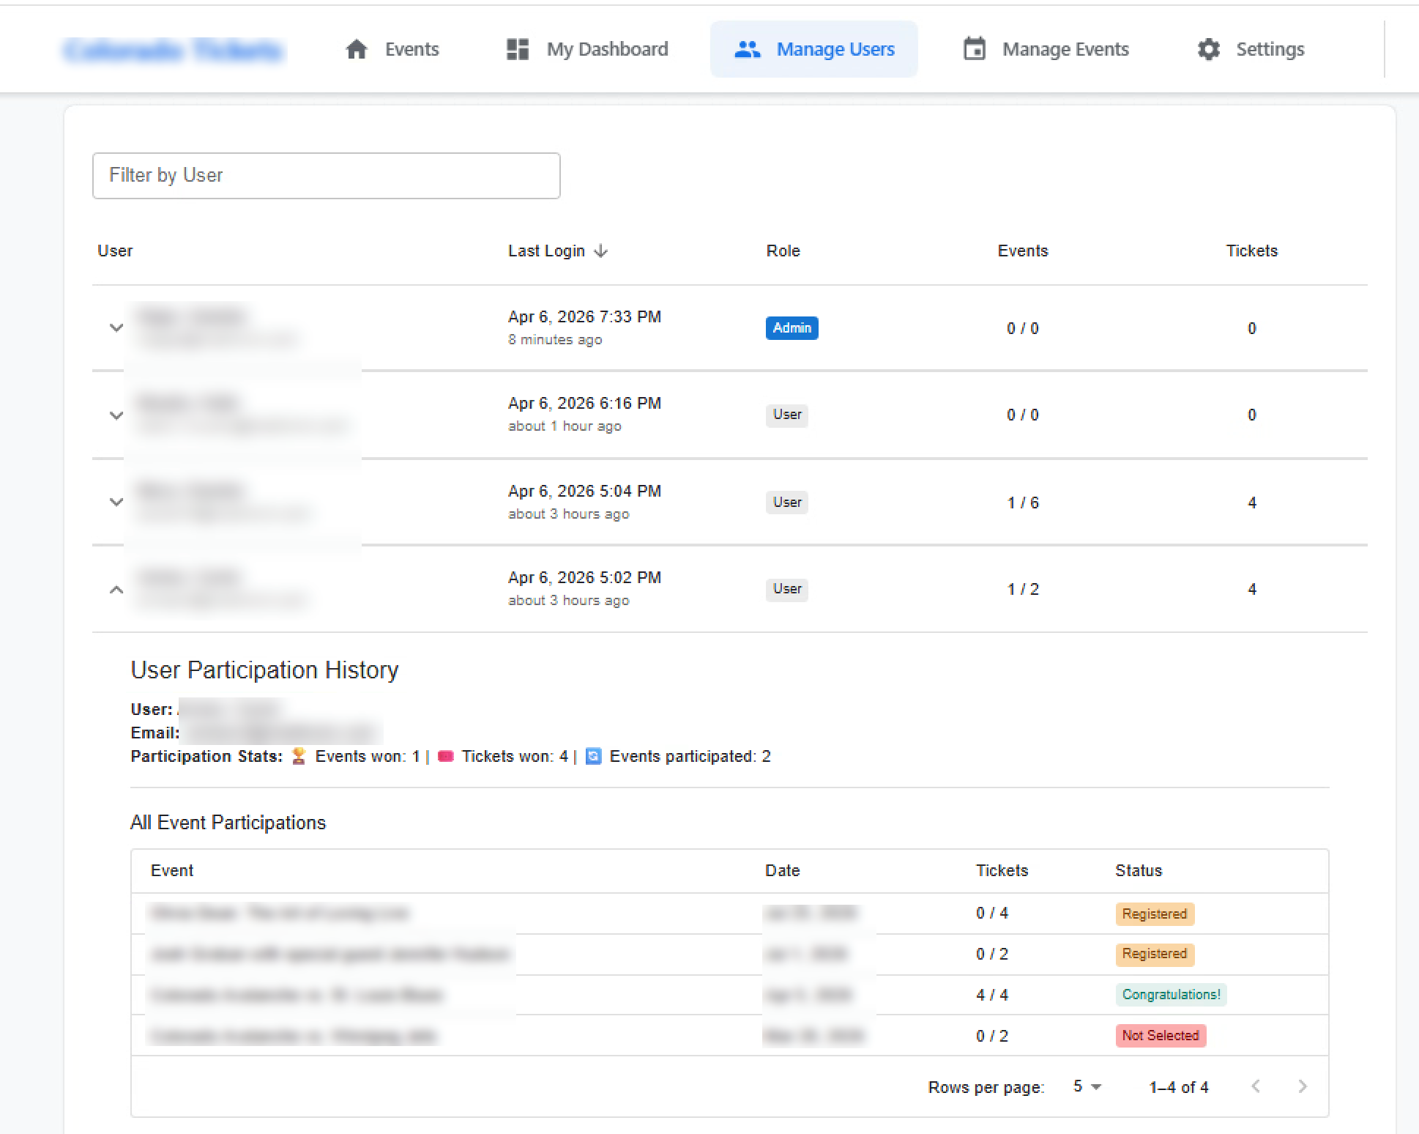
Task: Click the Admin role badge
Action: 792,328
